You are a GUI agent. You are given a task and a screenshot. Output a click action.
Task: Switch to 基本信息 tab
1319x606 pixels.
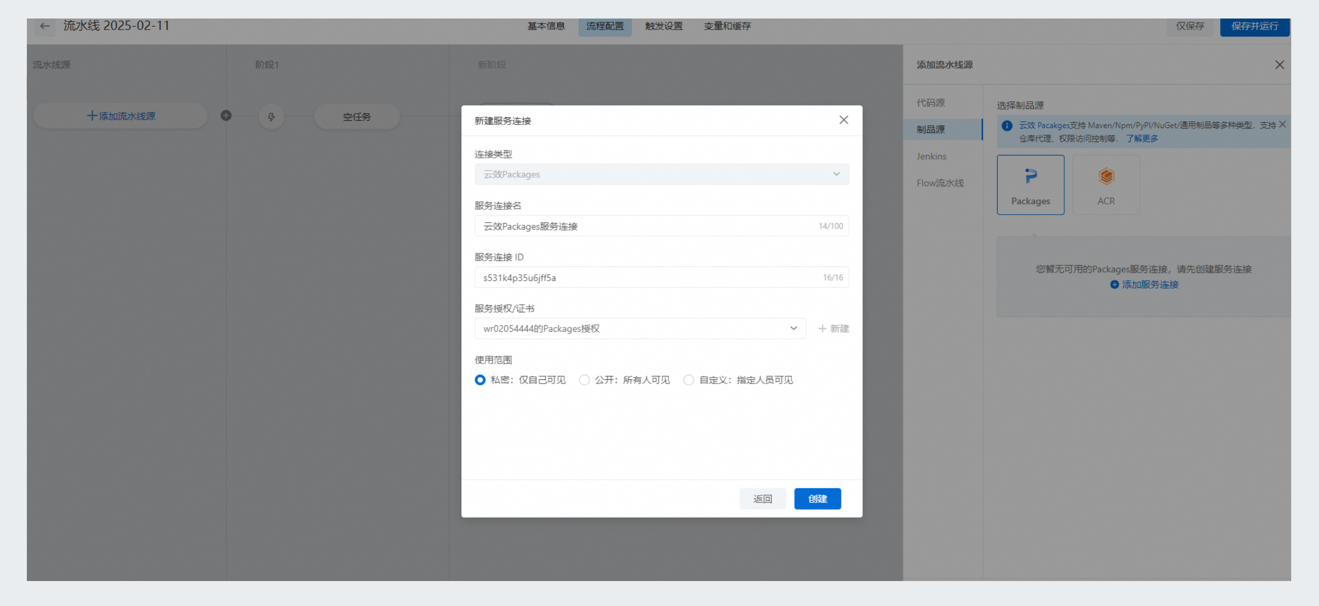click(x=546, y=26)
